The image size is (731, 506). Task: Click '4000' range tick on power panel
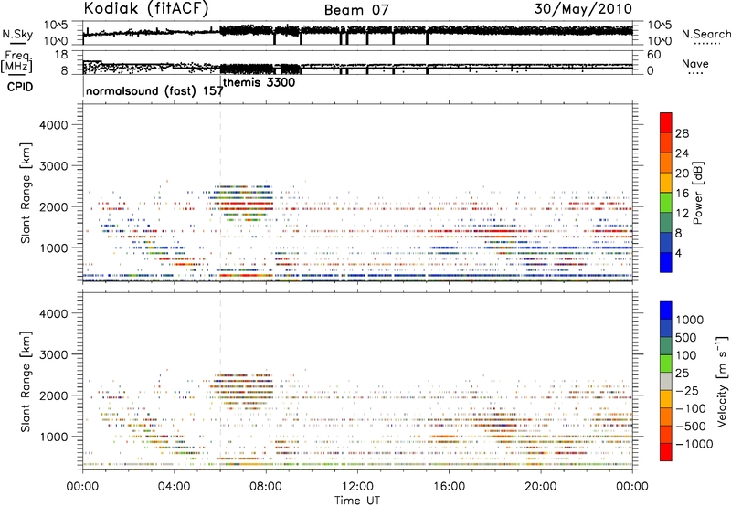coord(53,125)
